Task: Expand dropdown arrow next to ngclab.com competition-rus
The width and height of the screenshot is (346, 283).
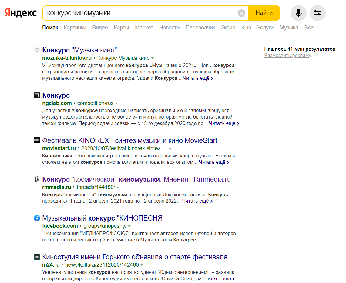Action: pos(116,103)
